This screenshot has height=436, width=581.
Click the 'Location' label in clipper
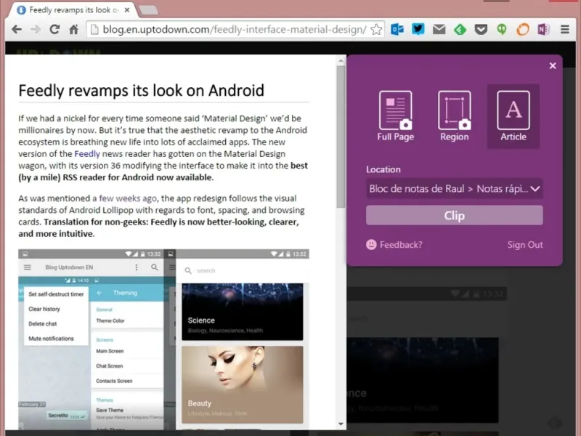point(383,169)
